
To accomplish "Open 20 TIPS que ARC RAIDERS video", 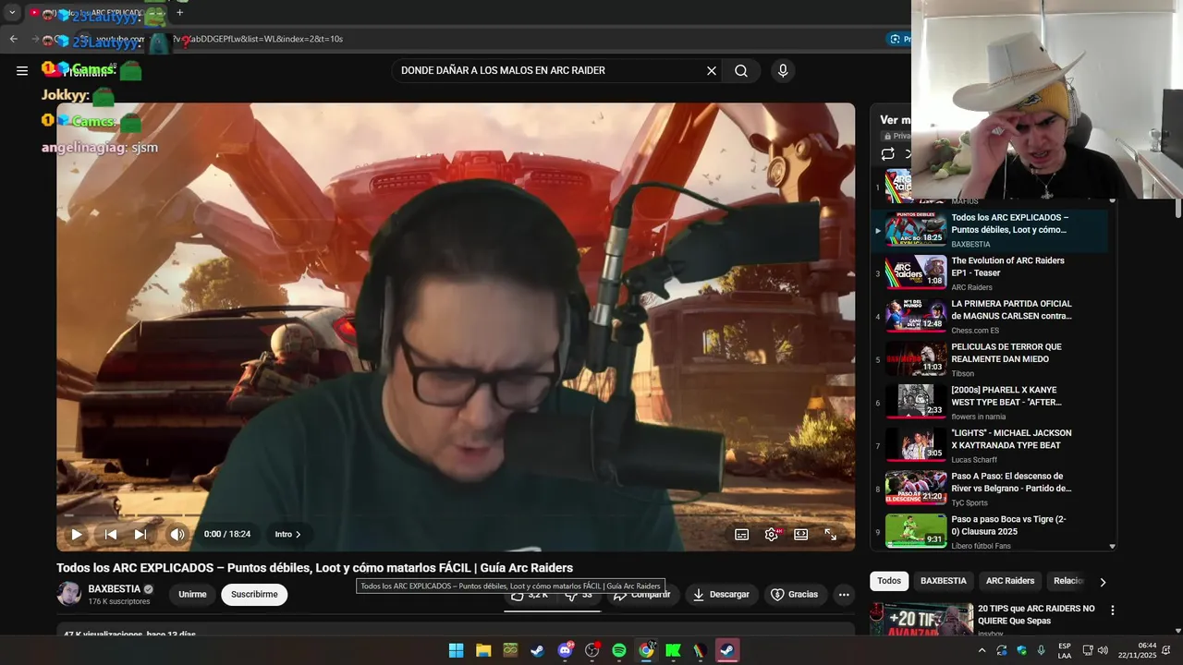I will pos(1036,614).
